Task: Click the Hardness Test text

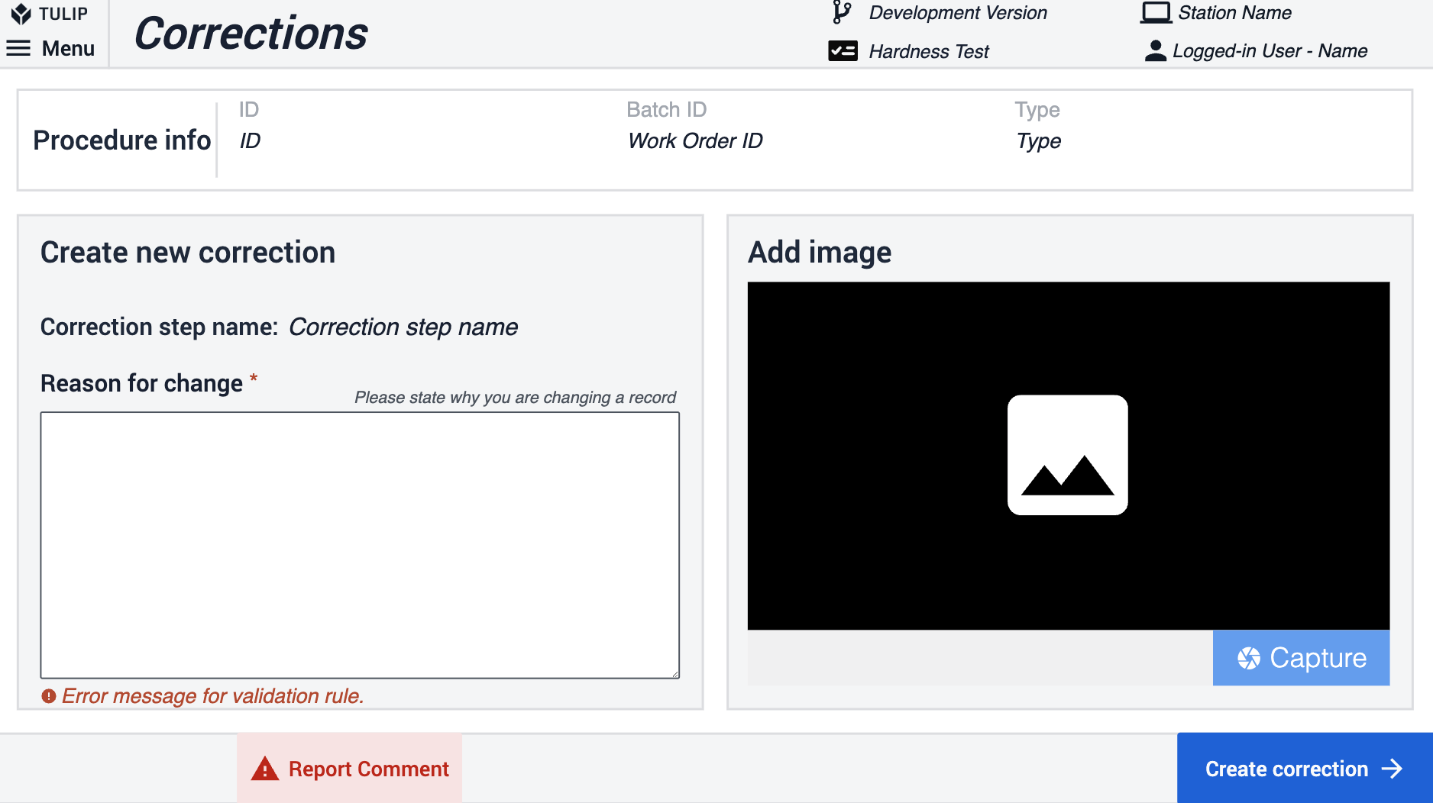Action: tap(929, 51)
